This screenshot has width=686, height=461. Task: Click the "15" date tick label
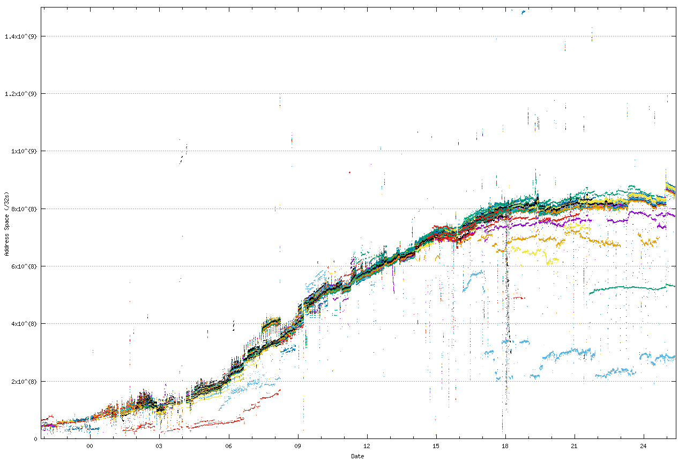436,446
